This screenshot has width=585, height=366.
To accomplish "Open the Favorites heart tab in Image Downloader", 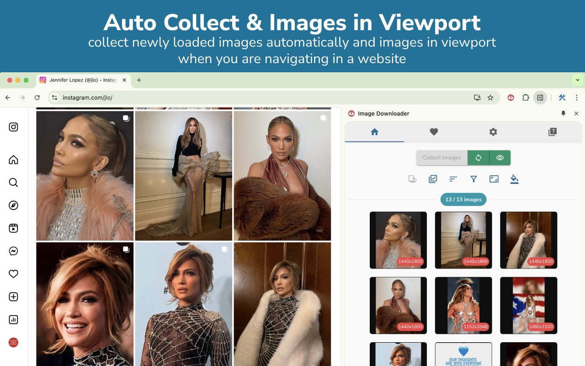I will pyautogui.click(x=434, y=132).
